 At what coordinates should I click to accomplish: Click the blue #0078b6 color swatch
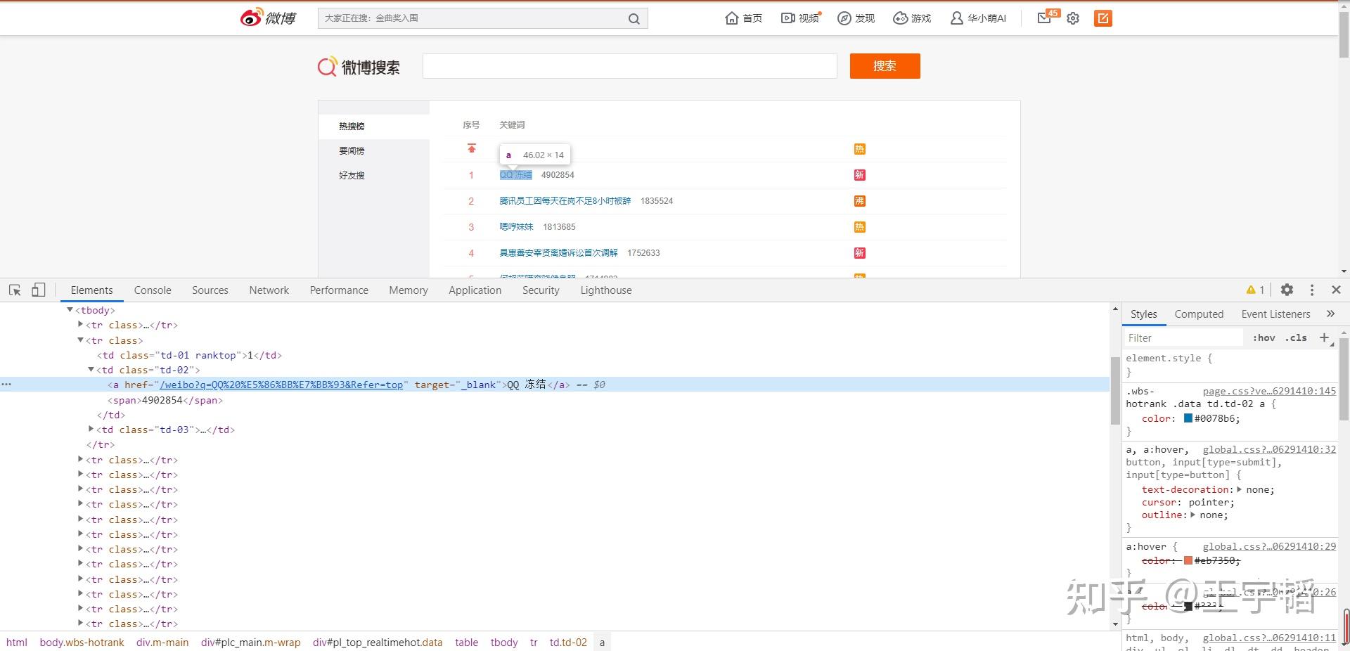pos(1190,418)
